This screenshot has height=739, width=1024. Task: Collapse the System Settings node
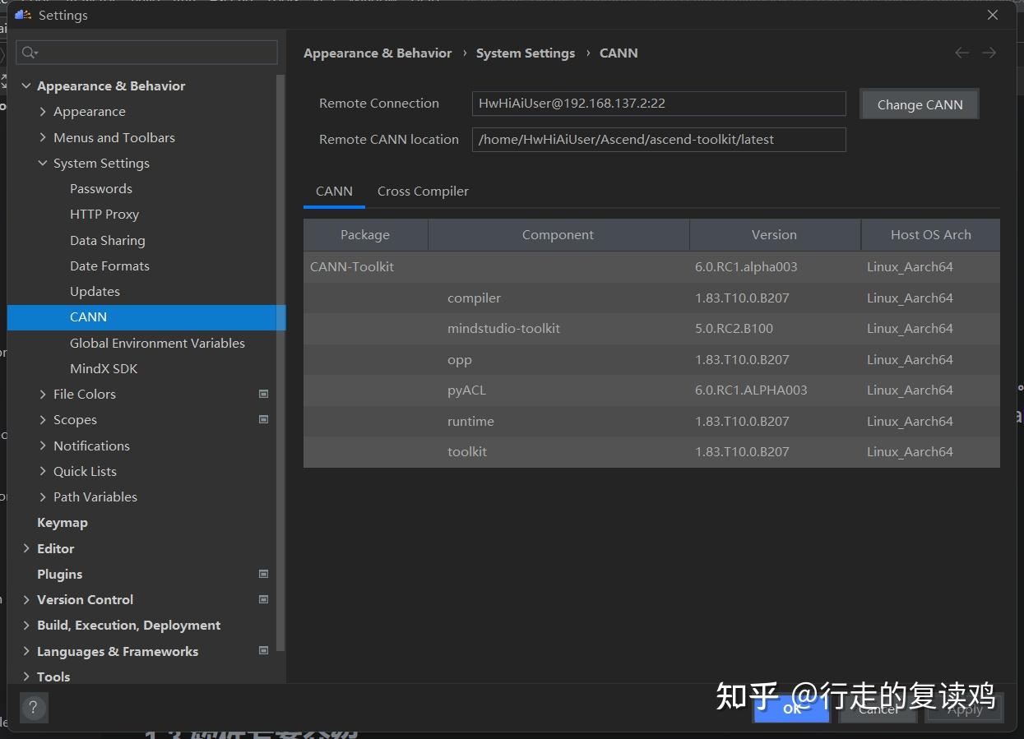point(43,163)
